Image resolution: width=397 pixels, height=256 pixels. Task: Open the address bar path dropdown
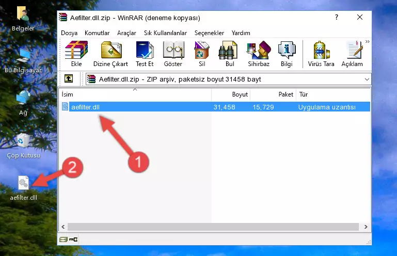coord(367,79)
